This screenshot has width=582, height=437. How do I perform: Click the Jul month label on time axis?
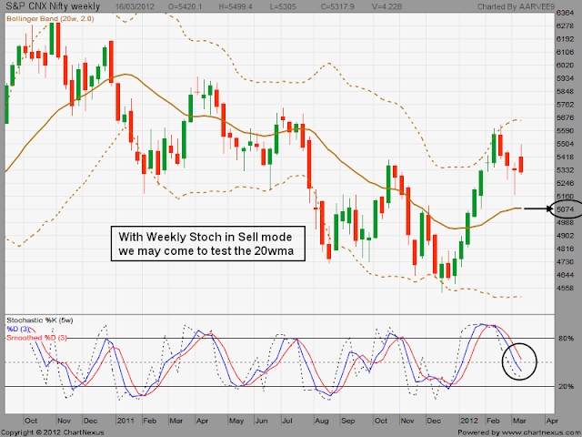pyautogui.click(x=287, y=421)
